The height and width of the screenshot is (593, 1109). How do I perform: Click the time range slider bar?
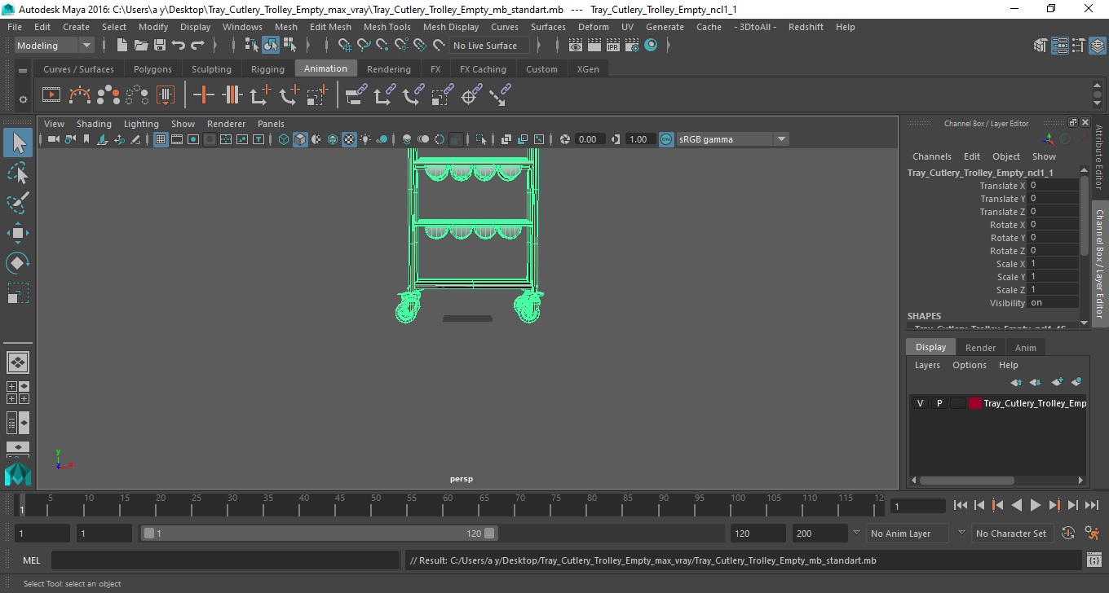coord(319,534)
